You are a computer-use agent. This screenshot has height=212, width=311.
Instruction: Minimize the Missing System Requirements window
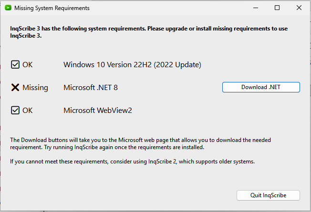click(x=256, y=8)
